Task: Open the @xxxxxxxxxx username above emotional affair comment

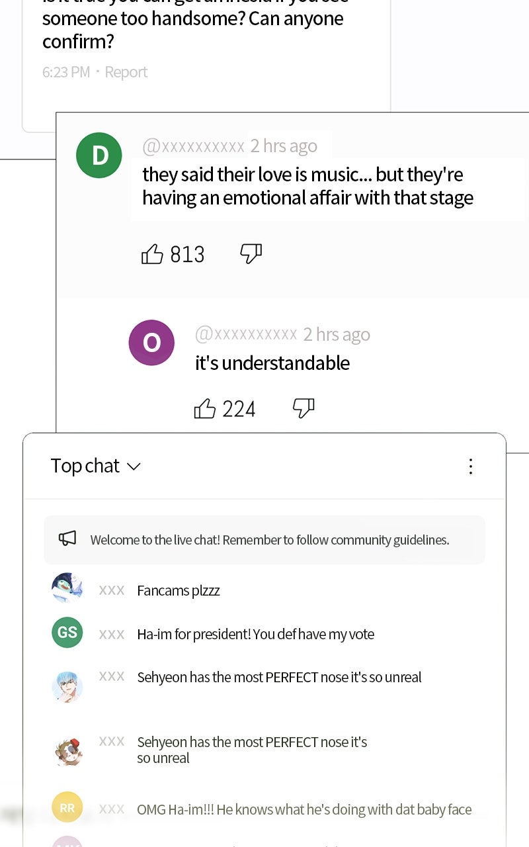Action: [193, 146]
